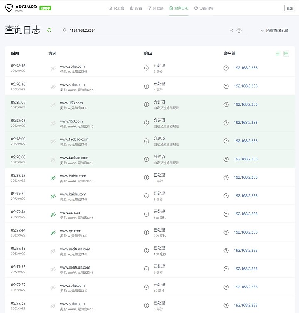The height and width of the screenshot is (313, 299).
Task: Click the magnifier icon in search bar
Action: [65, 30]
